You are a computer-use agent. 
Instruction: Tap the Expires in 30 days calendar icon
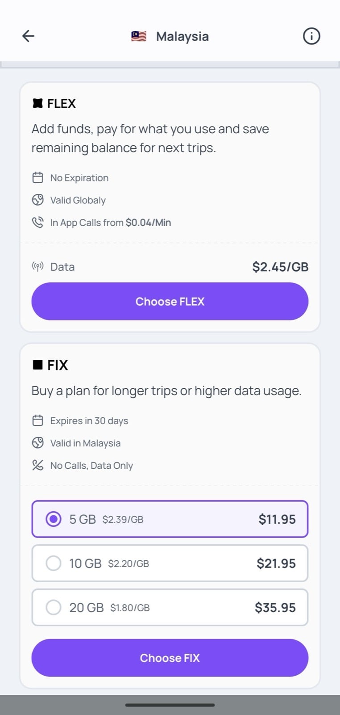click(x=38, y=421)
